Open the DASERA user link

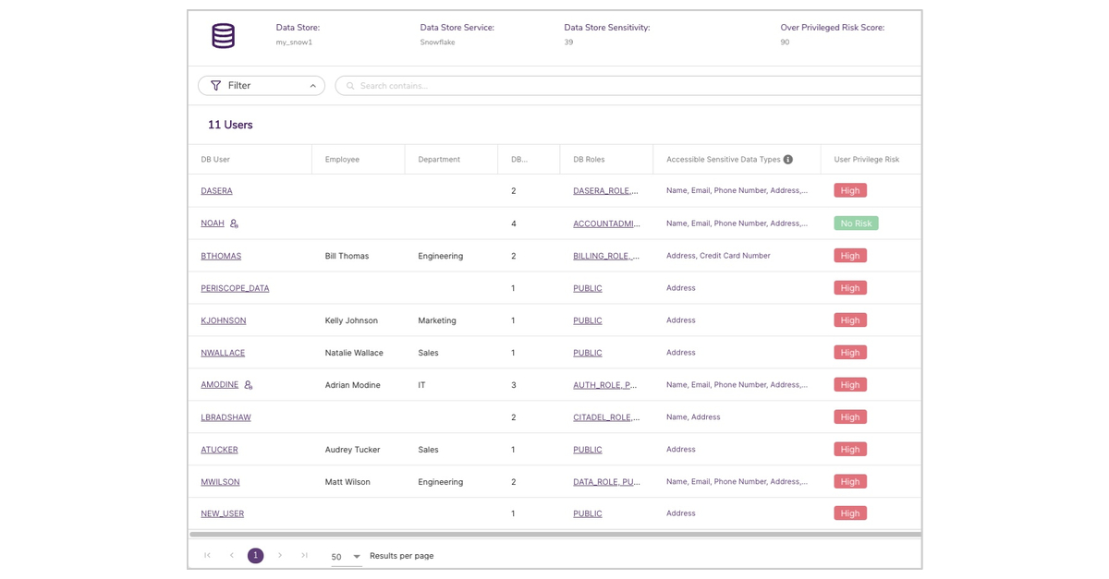coord(216,191)
